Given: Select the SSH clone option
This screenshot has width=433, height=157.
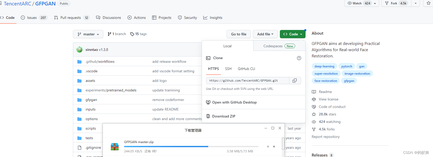Looking at the screenshot, I should point(228,69).
